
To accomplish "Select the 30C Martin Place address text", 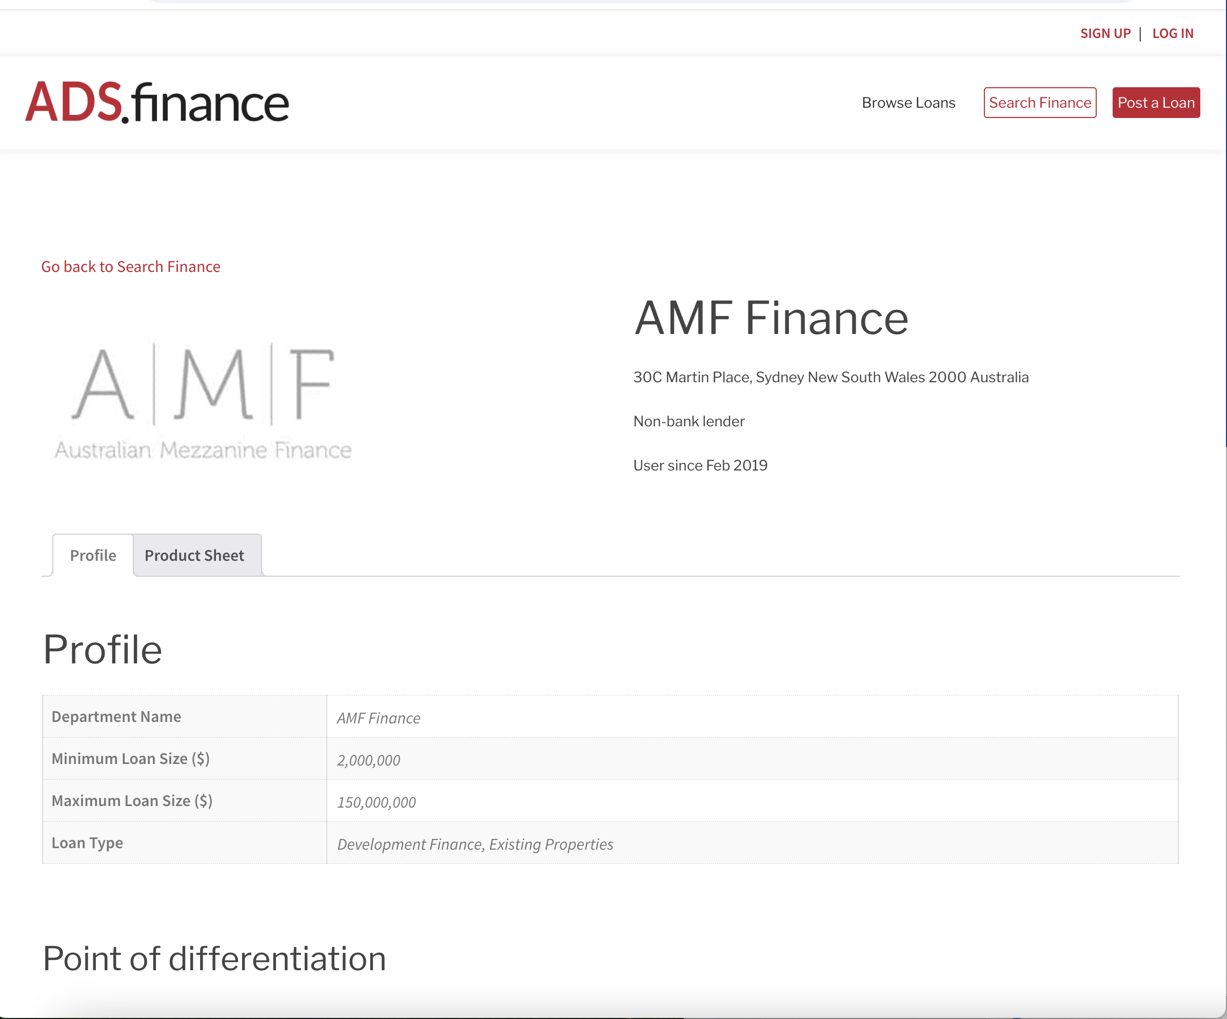I will click(831, 378).
